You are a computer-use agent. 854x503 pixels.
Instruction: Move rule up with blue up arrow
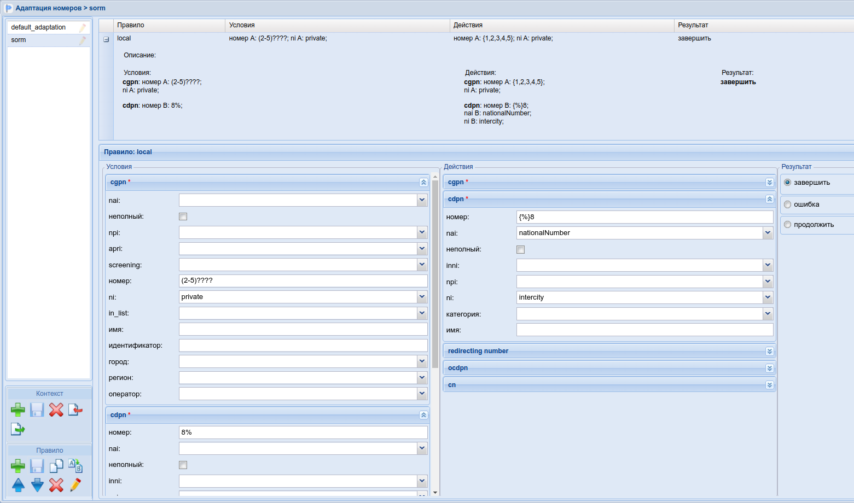pyautogui.click(x=18, y=485)
